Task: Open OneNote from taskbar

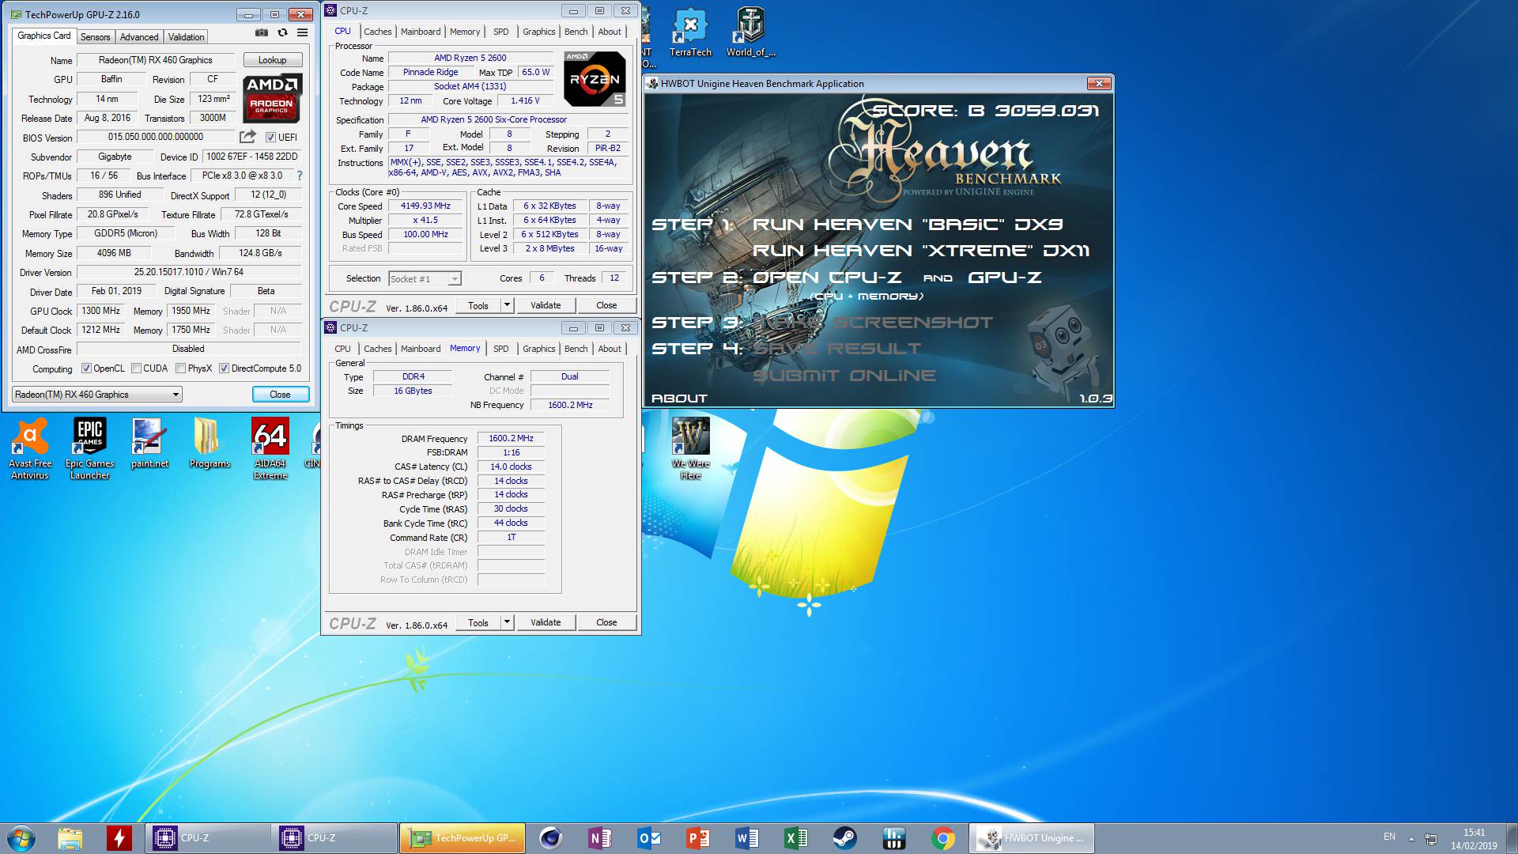Action: 600,838
